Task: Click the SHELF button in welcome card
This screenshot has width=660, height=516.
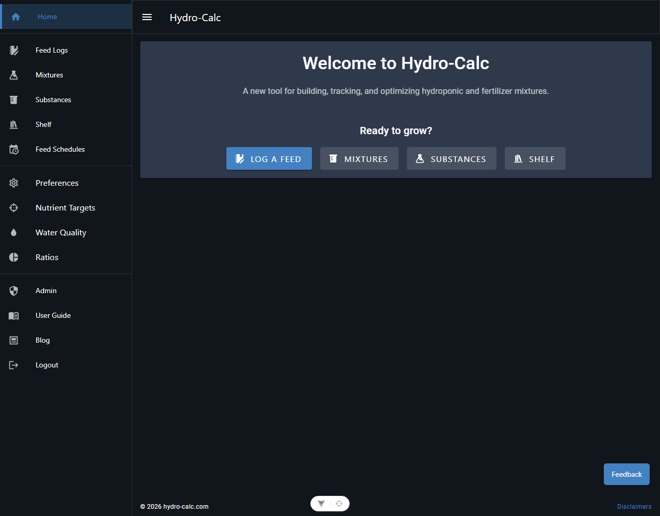Action: pyautogui.click(x=535, y=158)
